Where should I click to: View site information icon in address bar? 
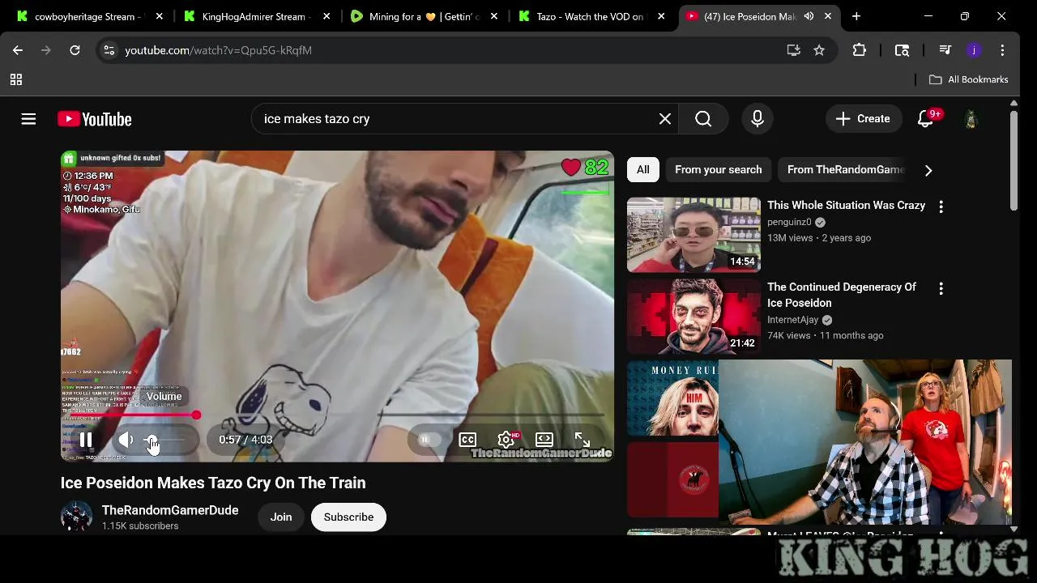[109, 50]
